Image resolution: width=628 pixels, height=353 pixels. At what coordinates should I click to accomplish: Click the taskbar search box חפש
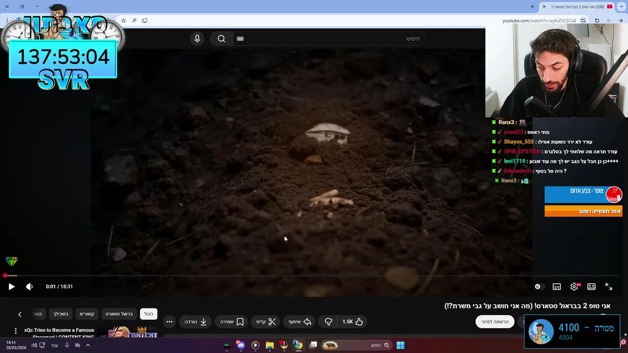[x=357, y=345]
